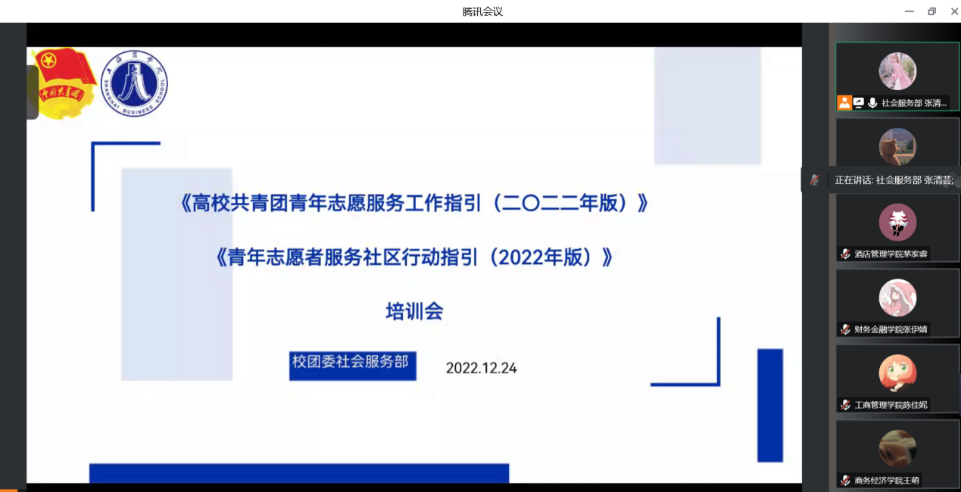The width and height of the screenshot is (961, 492).
Task: Click the Shanghai Business School logo
Action: (134, 83)
